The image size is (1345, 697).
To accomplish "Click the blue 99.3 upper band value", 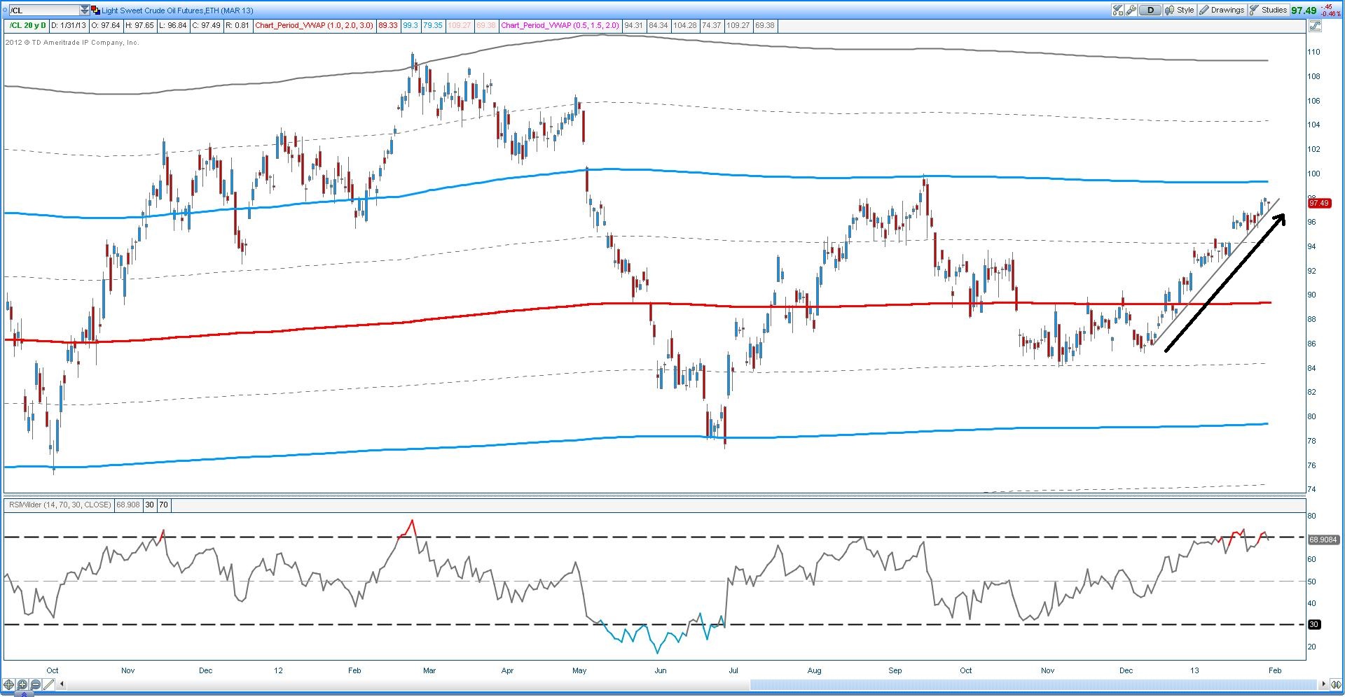I will pos(410,26).
